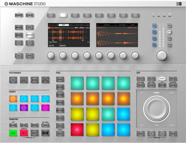The height and width of the screenshot is (143, 186).
Task: Click the CHANNEL button under MIDI
Action: 19,15
